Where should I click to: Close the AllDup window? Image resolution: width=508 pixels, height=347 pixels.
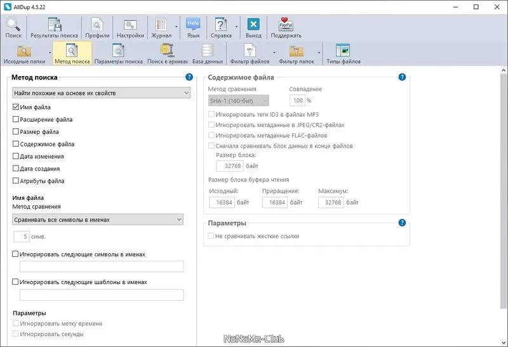tap(497, 7)
